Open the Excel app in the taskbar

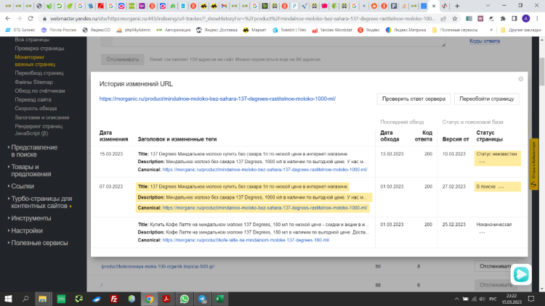[x=217, y=299]
